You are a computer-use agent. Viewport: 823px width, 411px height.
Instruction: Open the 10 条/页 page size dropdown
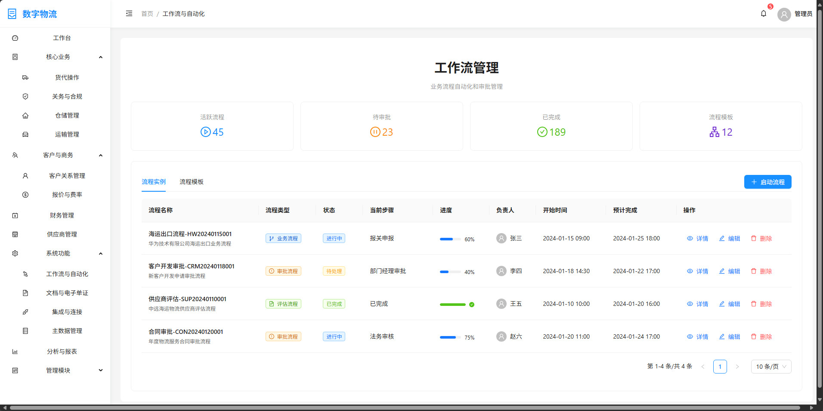(x=770, y=366)
